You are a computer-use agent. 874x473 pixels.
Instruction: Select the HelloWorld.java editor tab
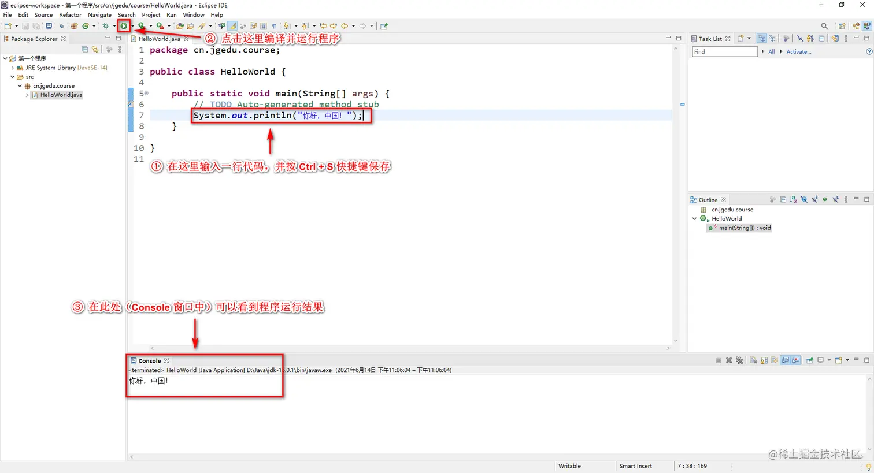[159, 39]
